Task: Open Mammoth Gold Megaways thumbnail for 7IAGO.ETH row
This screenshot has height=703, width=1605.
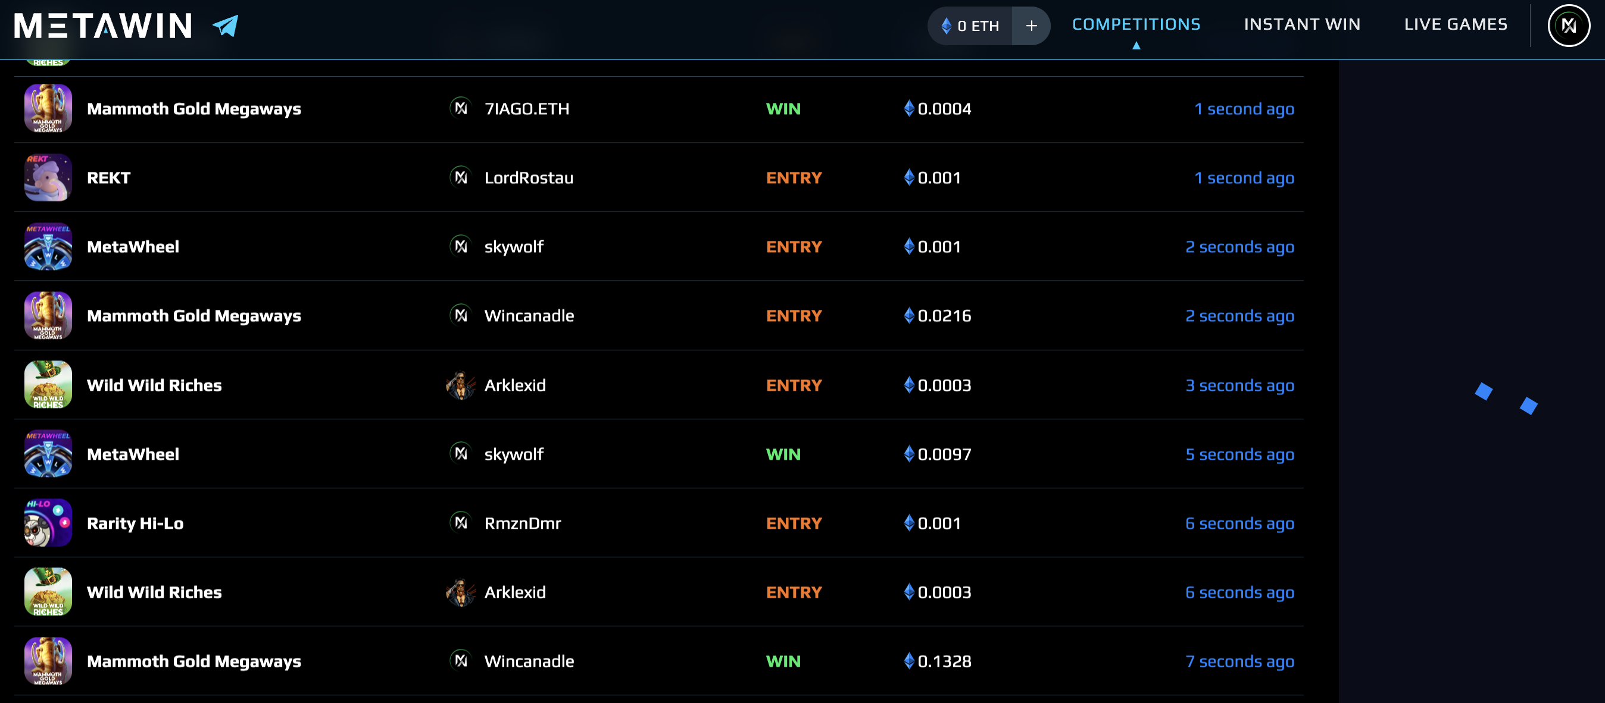Action: click(x=48, y=108)
